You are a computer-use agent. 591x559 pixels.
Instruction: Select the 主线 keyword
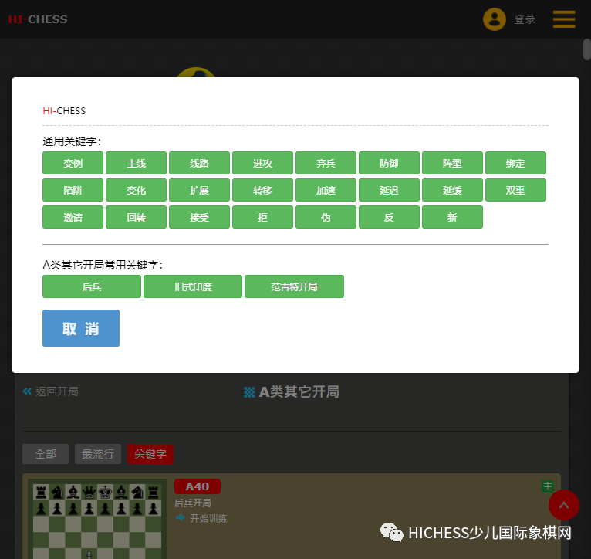click(136, 163)
